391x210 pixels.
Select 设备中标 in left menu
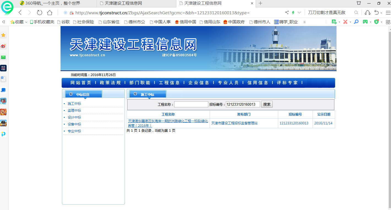(x=74, y=124)
